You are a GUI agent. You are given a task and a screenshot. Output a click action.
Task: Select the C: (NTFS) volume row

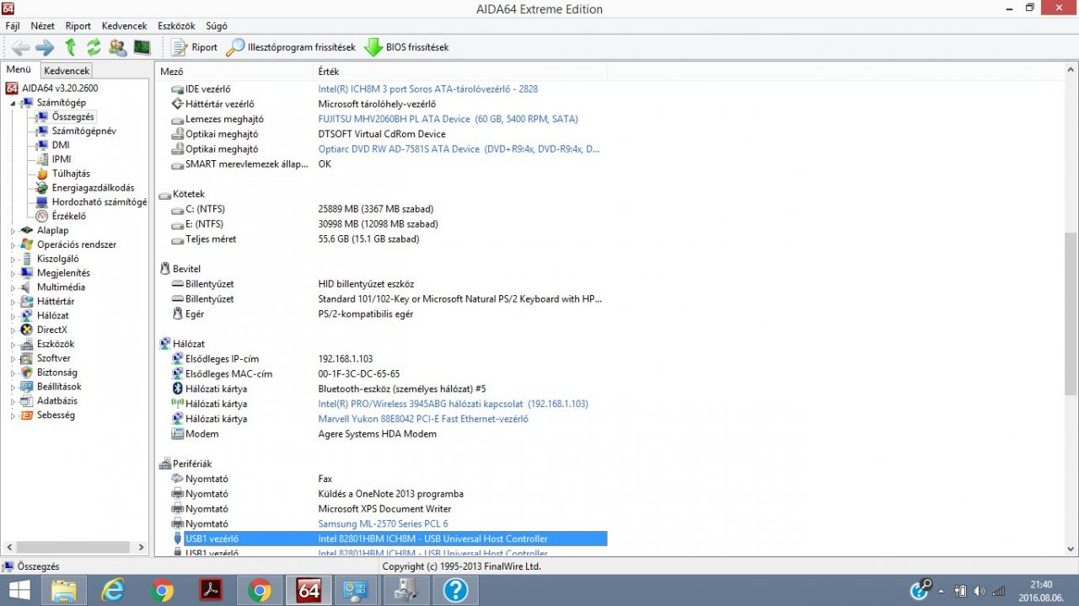[x=381, y=209]
